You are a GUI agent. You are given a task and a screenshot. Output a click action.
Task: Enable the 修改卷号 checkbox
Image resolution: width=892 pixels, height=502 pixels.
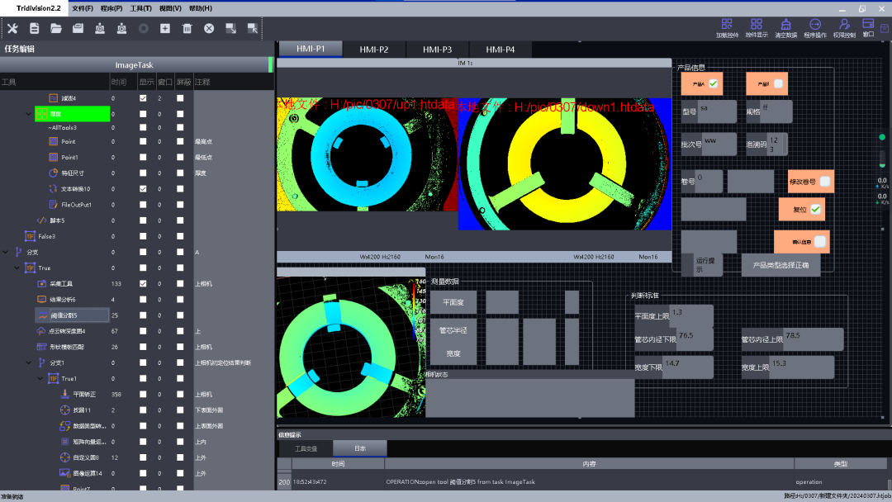[824, 181]
